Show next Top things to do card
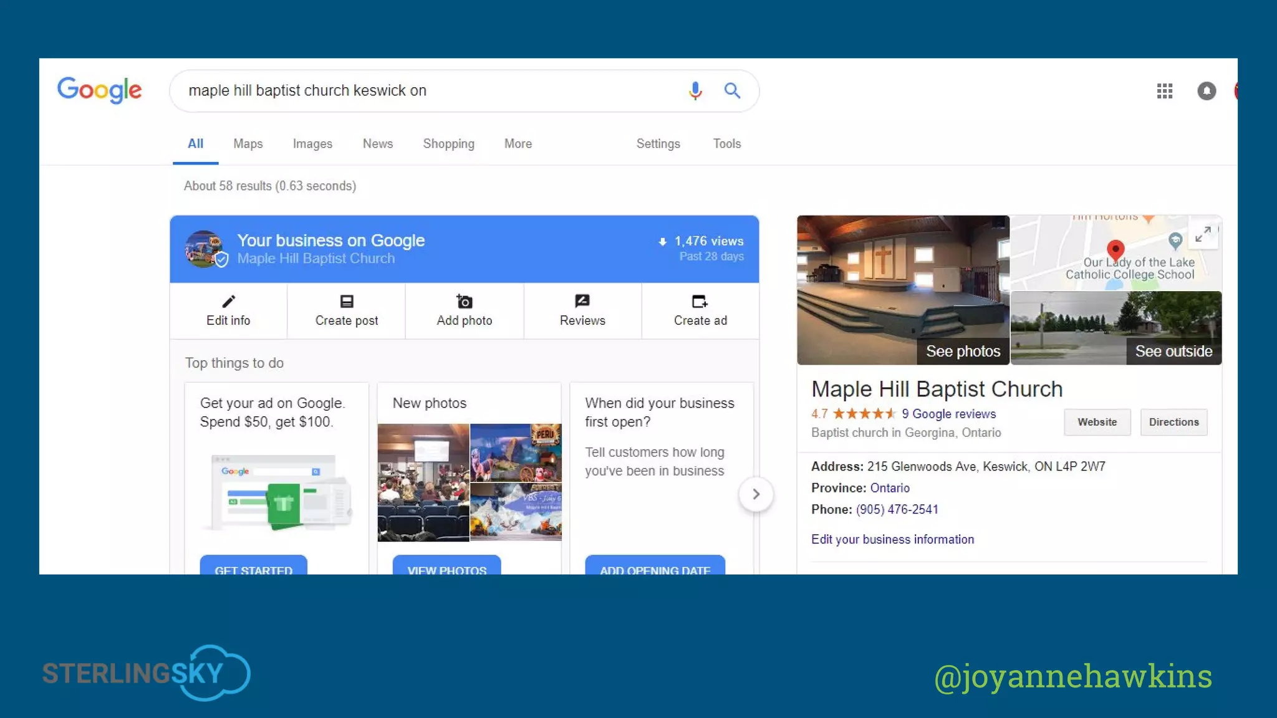 (756, 494)
